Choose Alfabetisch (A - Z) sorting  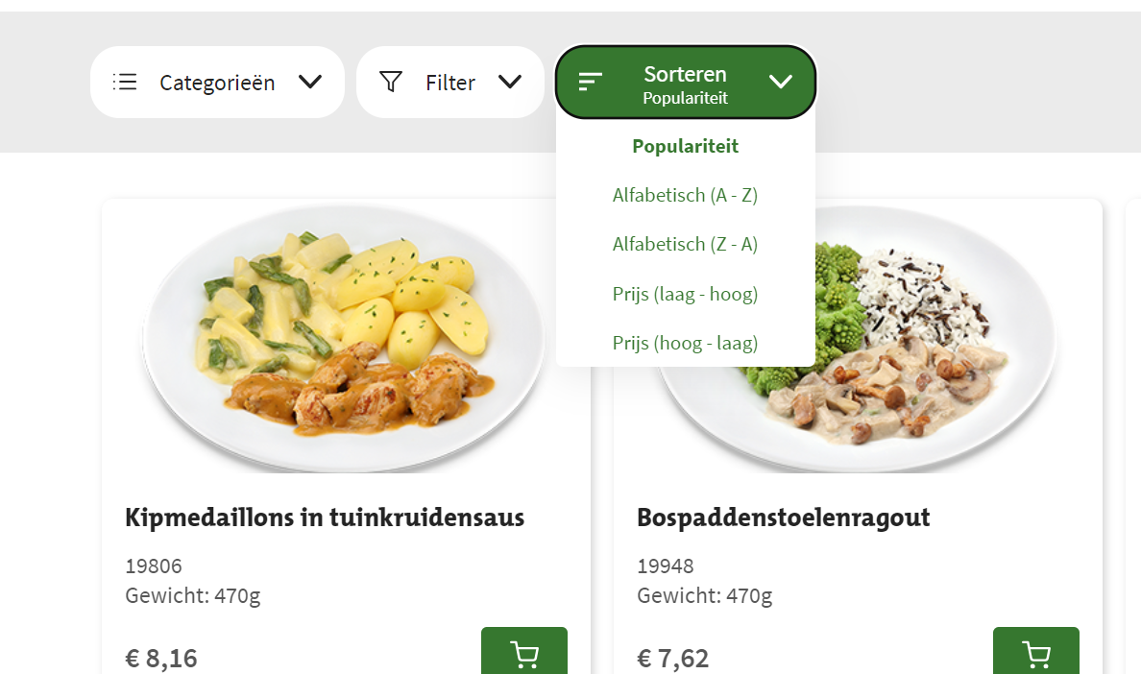685,195
